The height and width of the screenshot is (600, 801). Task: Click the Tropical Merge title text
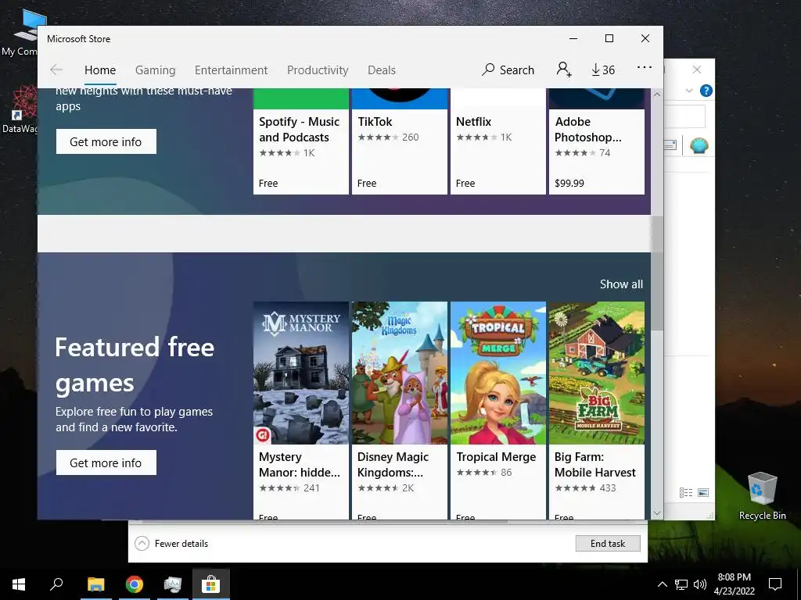(x=496, y=456)
